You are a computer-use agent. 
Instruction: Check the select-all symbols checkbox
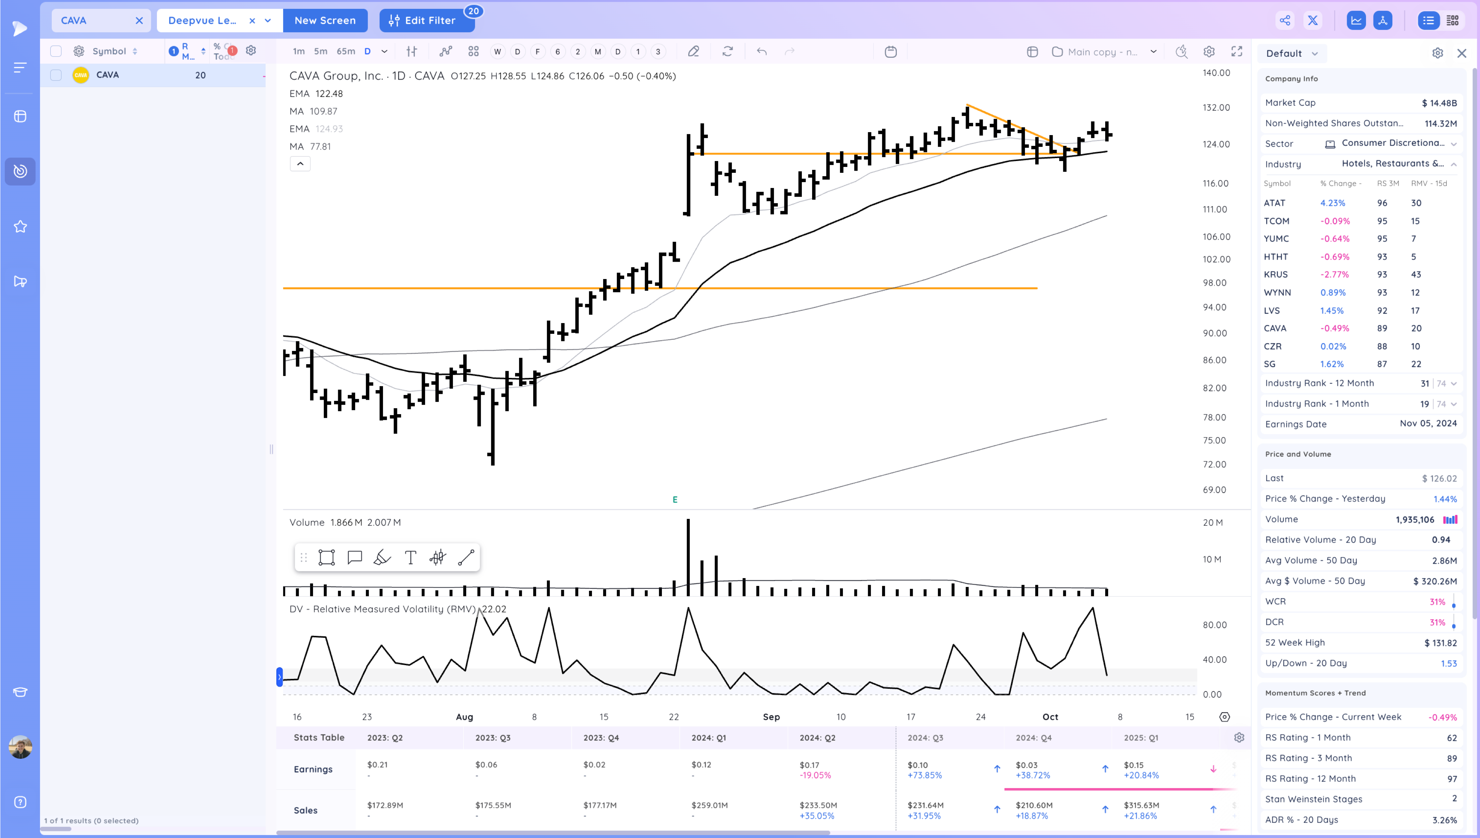click(x=56, y=51)
